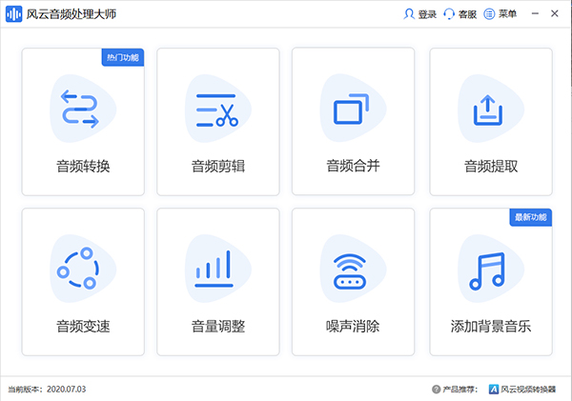
Task: Open the 风云视频转换器 product link
Action: tap(526, 389)
